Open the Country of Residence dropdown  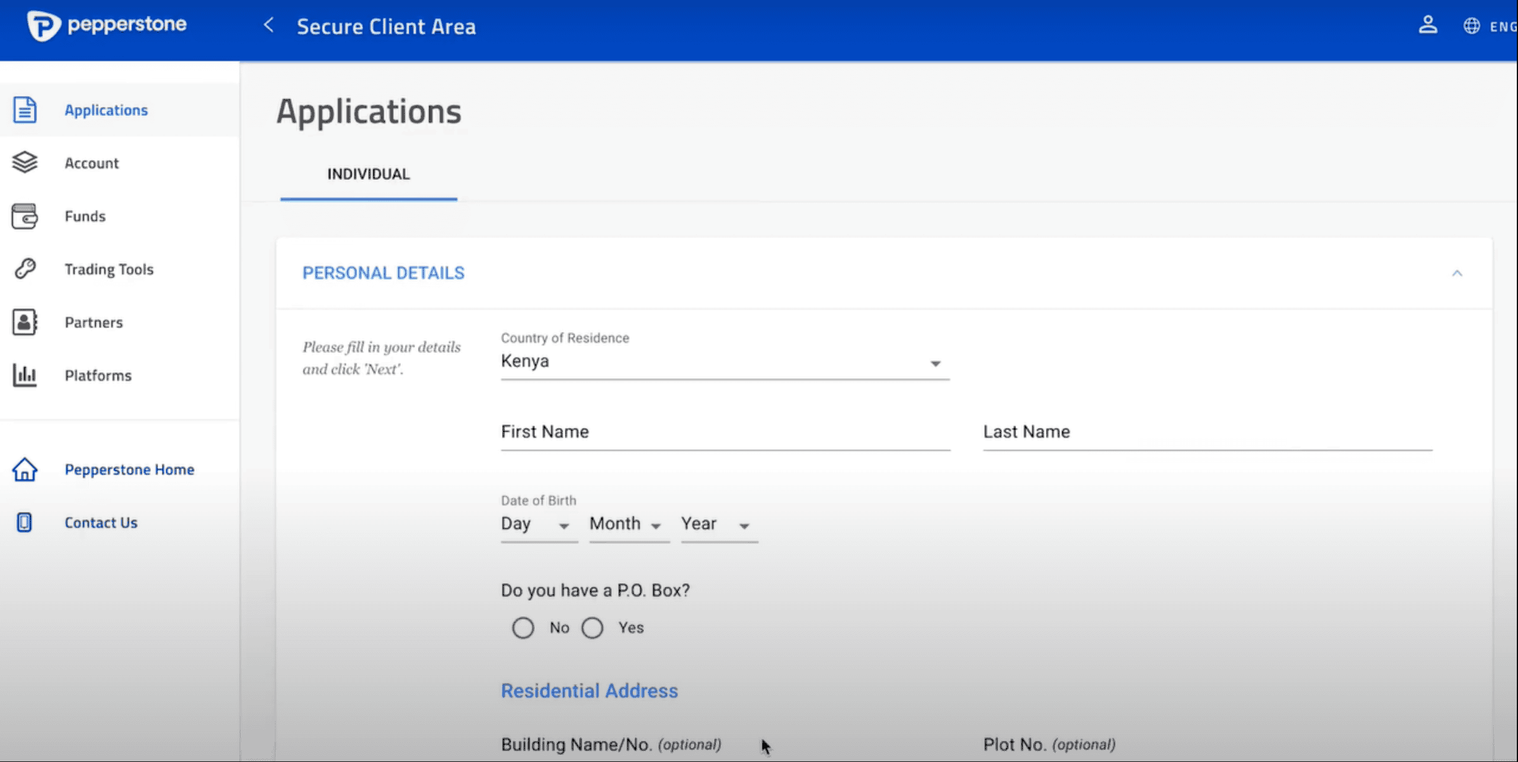click(x=724, y=361)
